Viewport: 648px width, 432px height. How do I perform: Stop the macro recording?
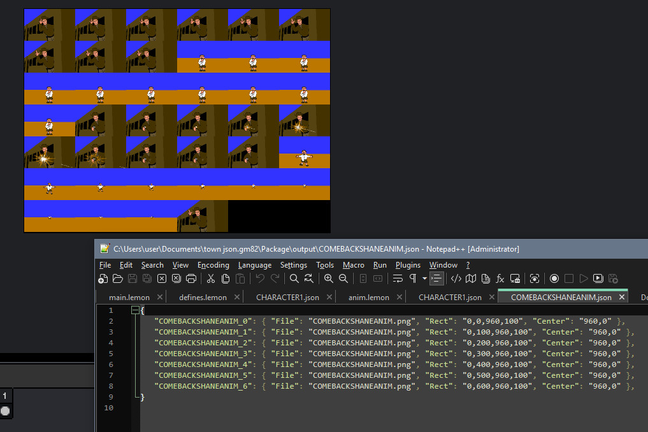click(x=570, y=278)
